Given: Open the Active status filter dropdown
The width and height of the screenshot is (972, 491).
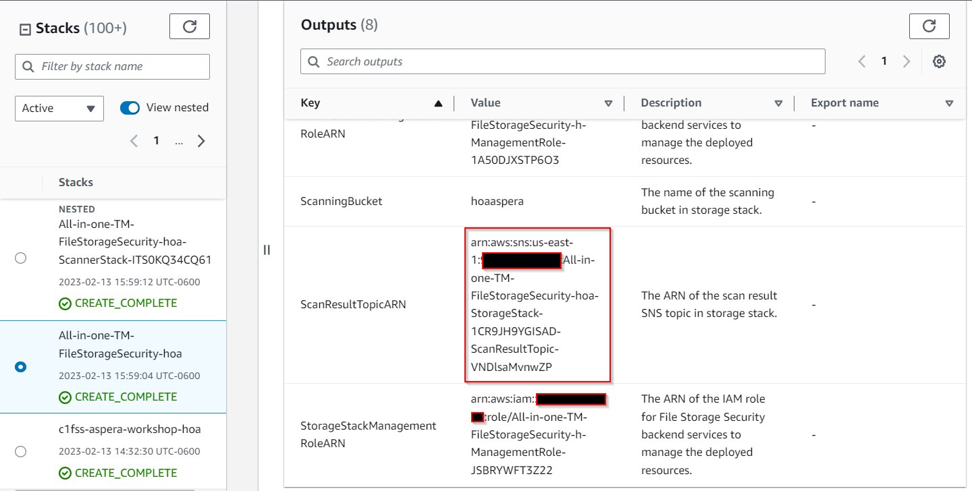Looking at the screenshot, I should coord(59,108).
